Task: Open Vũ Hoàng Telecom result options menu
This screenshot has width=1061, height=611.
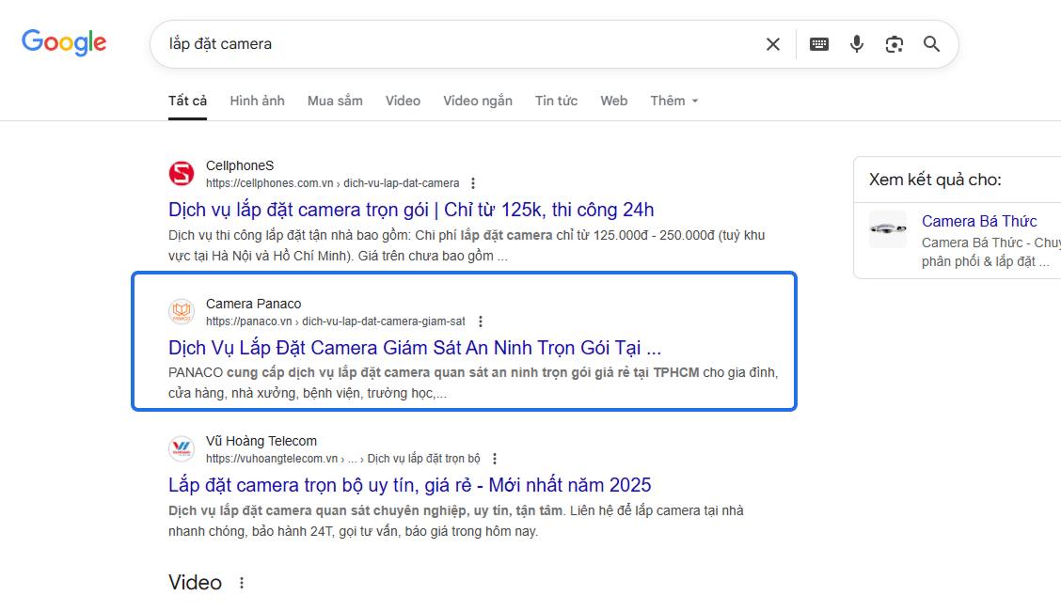Action: click(x=495, y=459)
